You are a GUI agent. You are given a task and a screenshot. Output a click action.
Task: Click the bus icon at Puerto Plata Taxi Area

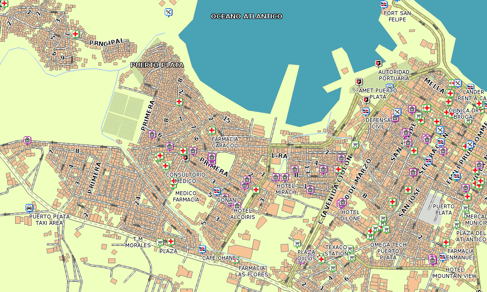tap(29, 207)
